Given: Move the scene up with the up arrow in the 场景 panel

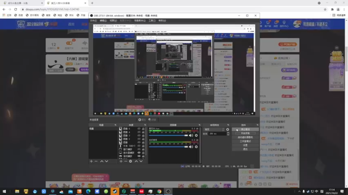Looking at the screenshot, I should (102, 161).
